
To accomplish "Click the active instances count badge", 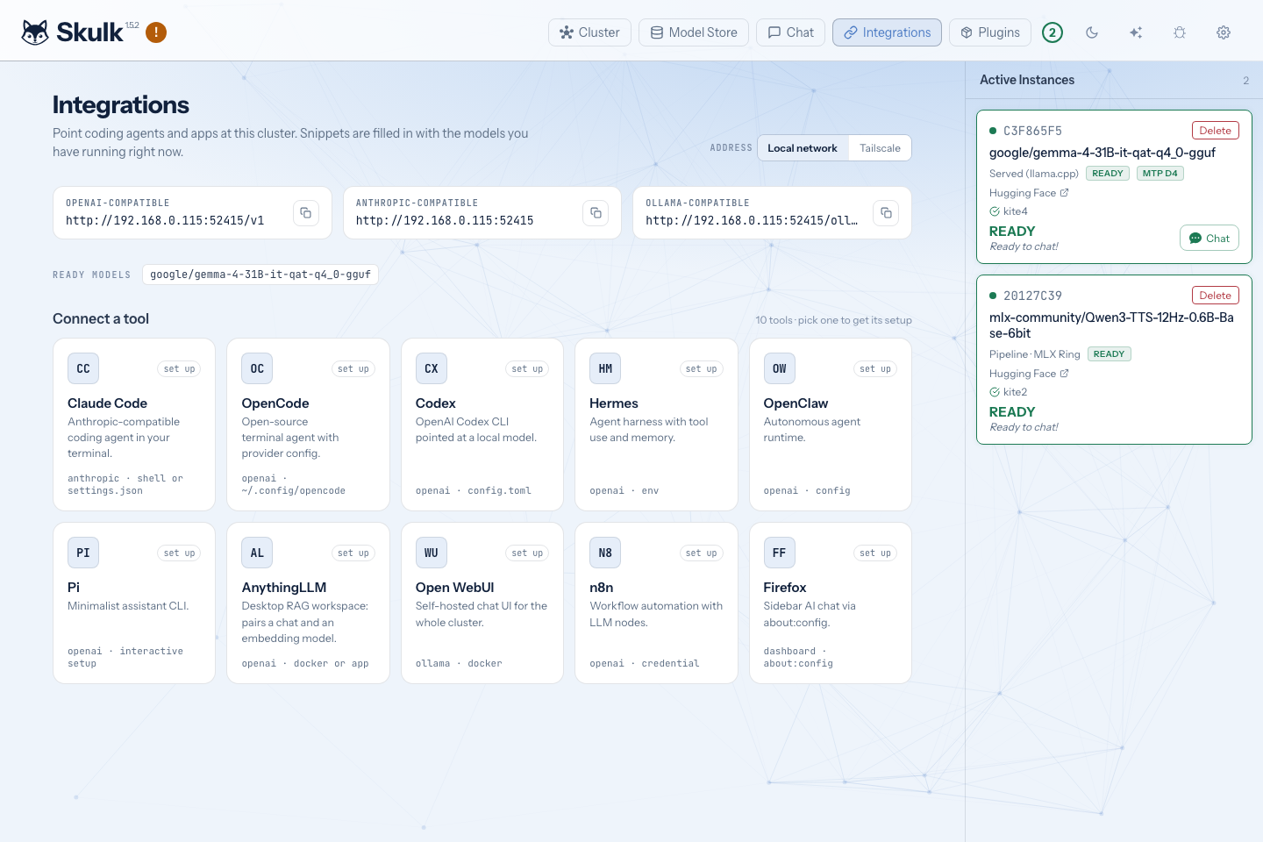I will [x=1052, y=32].
